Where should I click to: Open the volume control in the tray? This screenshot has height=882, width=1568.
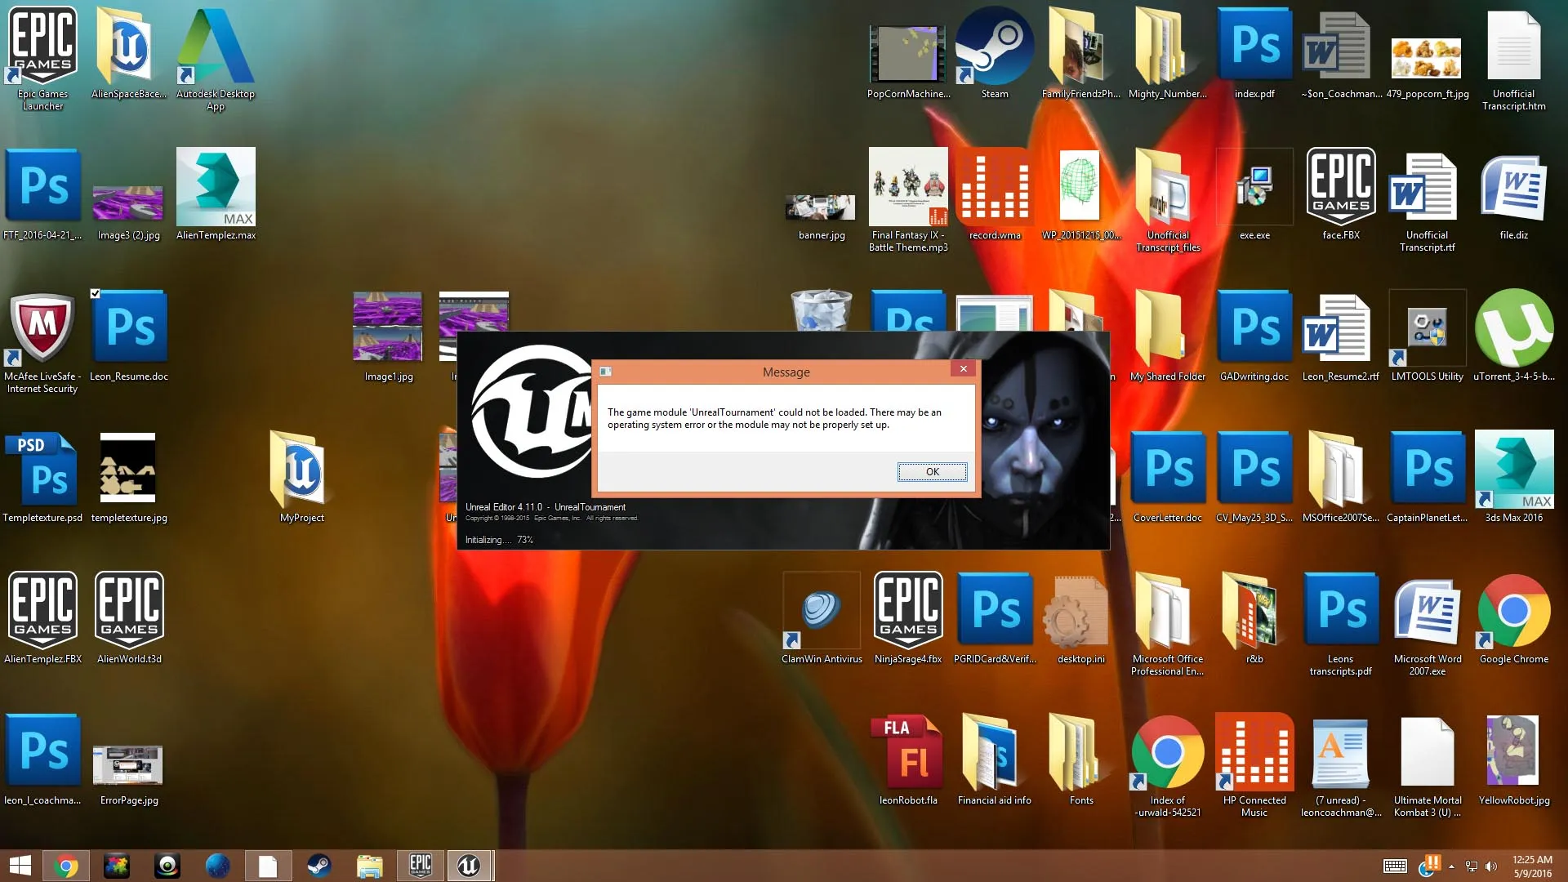click(x=1491, y=866)
